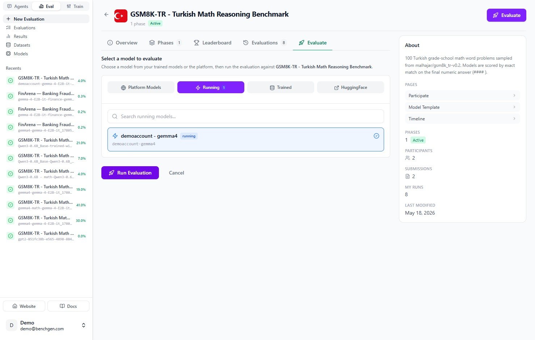Image resolution: width=535 pixels, height=340 pixels.
Task: Open the Evaluations tab with count 8
Action: click(265, 43)
